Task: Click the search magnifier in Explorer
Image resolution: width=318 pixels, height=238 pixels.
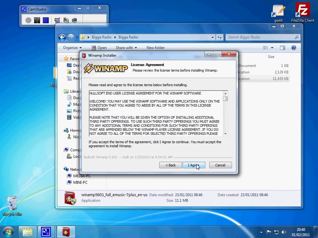Action: tap(296, 37)
